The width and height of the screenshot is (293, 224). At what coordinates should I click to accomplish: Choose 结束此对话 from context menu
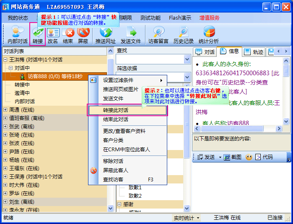click(116, 120)
